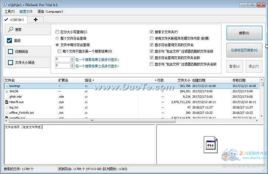The width and height of the screenshot is (268, 174).
Task: Toggle the 高级 checkbox in the side panel
Action: (x=9, y=41)
